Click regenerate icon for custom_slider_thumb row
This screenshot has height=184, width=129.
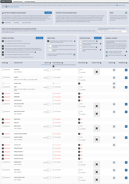coord(126,178)
